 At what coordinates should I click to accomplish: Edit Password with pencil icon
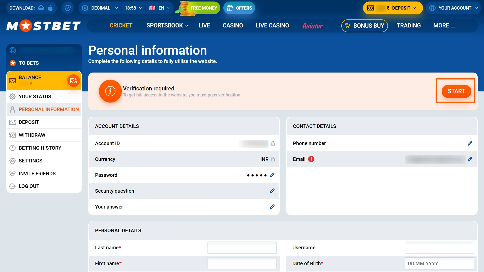(x=272, y=175)
